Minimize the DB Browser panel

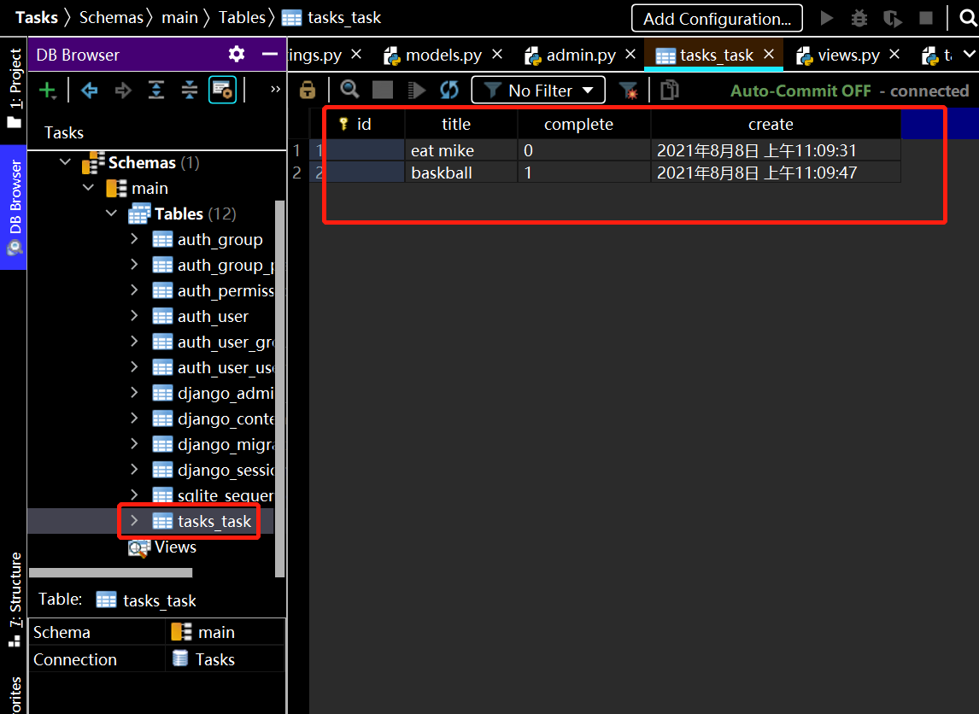coord(270,55)
